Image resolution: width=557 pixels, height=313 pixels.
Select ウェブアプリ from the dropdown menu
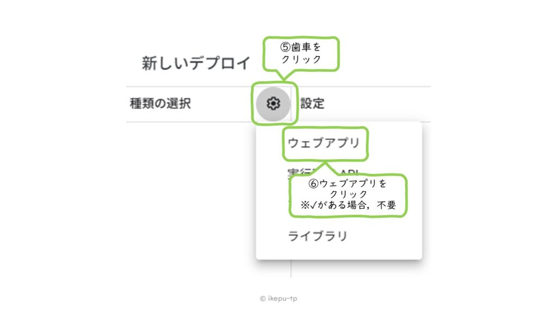click(x=324, y=144)
